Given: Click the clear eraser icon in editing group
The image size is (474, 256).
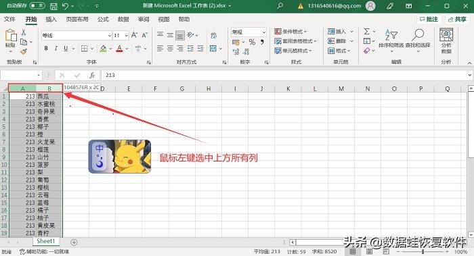Looking at the screenshot, I should click(367, 51).
